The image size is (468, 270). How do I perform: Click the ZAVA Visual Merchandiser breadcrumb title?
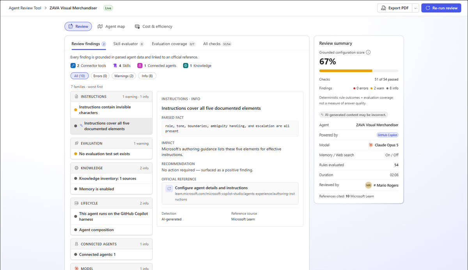tap(73, 8)
